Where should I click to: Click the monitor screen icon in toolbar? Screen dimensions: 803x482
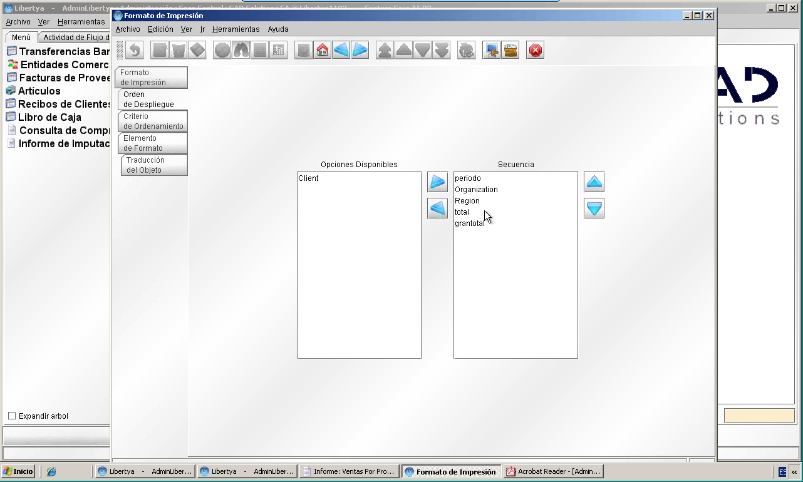pos(492,50)
